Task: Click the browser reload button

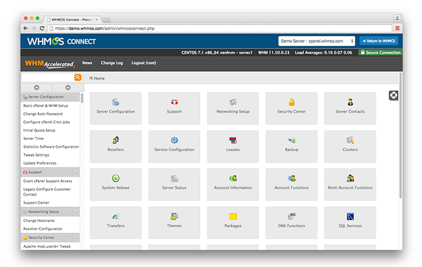Action: tap(42, 28)
